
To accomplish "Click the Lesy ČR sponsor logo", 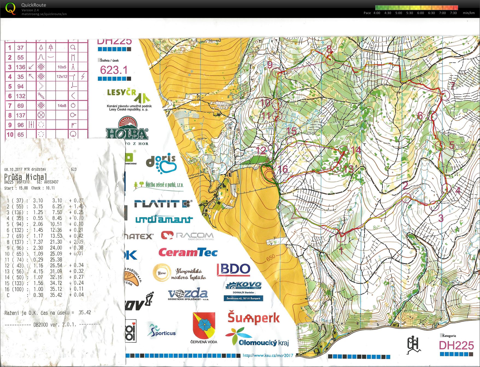I will 129,100.
